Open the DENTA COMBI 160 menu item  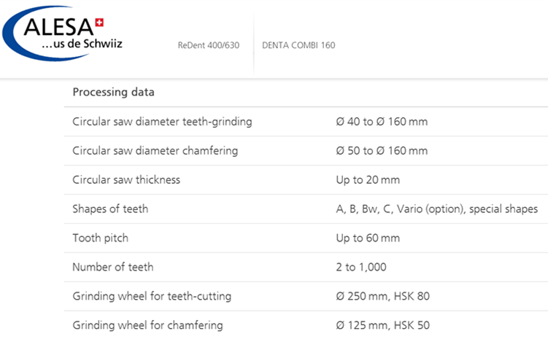(x=298, y=45)
